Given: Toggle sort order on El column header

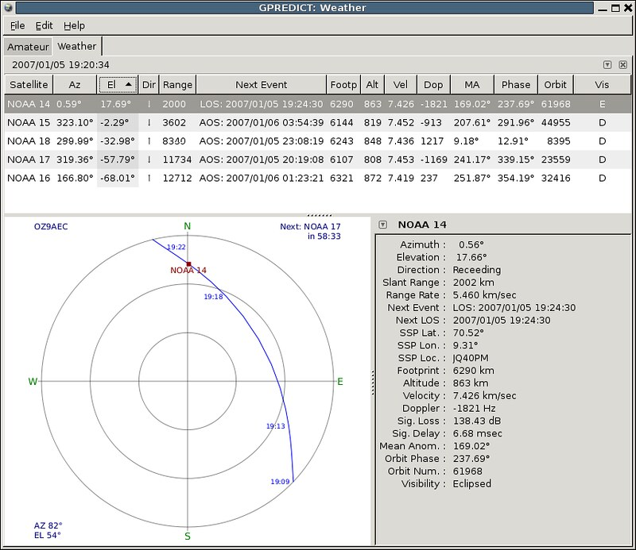Looking at the screenshot, I should [x=118, y=85].
